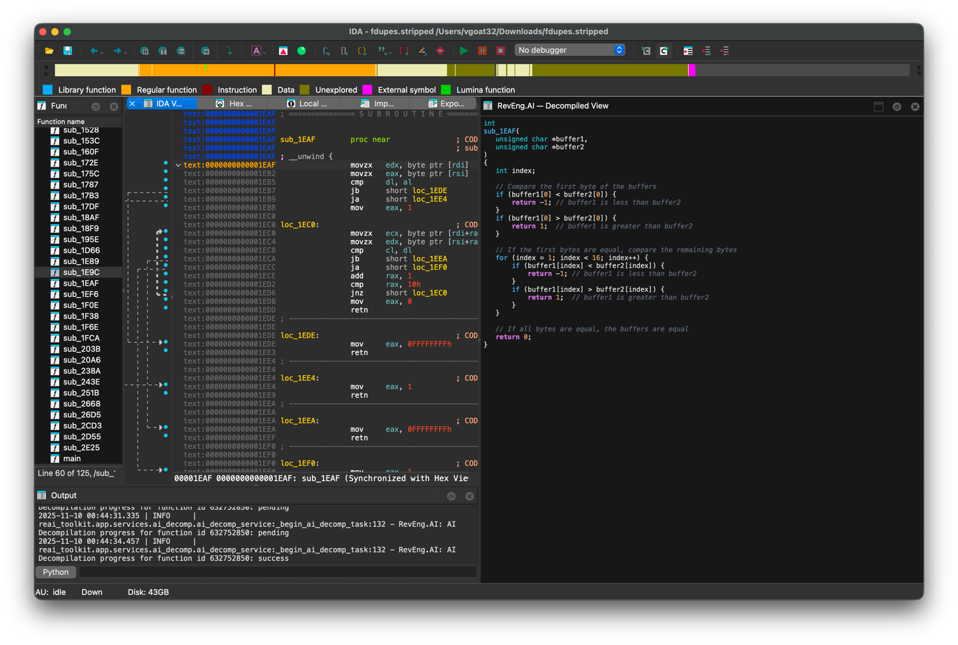Screen dimensions: 958x645
Task: Save the database with the floppy disk icon
Action: 68,51
